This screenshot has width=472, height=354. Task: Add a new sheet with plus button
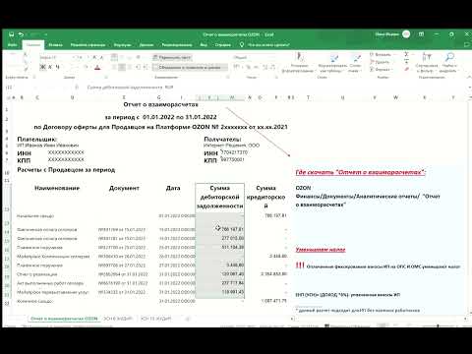point(188,319)
